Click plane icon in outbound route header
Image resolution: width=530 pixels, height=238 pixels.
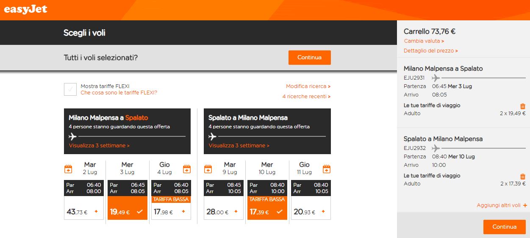pos(72,136)
